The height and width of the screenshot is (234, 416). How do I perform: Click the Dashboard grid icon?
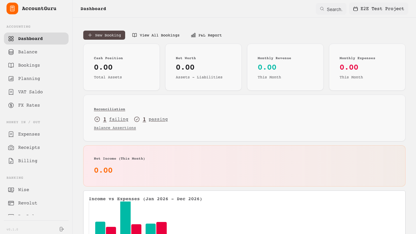(x=11, y=38)
